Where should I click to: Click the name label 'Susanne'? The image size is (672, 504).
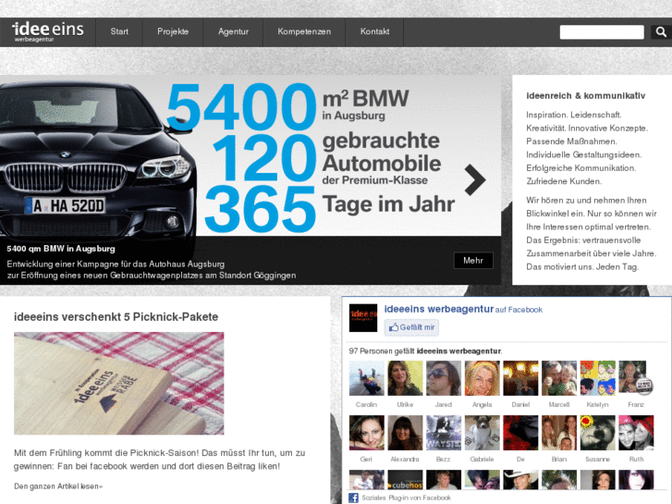597,460
